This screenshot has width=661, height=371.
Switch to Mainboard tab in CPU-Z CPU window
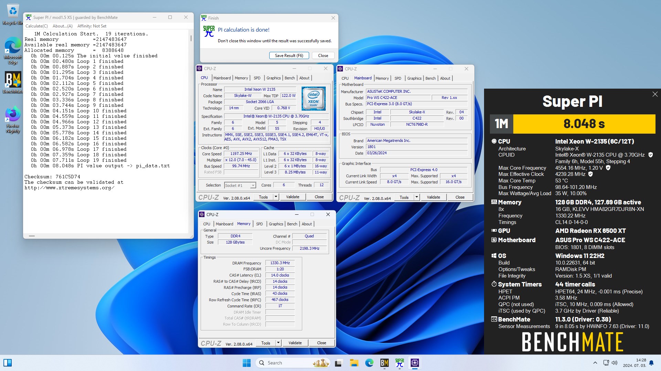point(222,78)
